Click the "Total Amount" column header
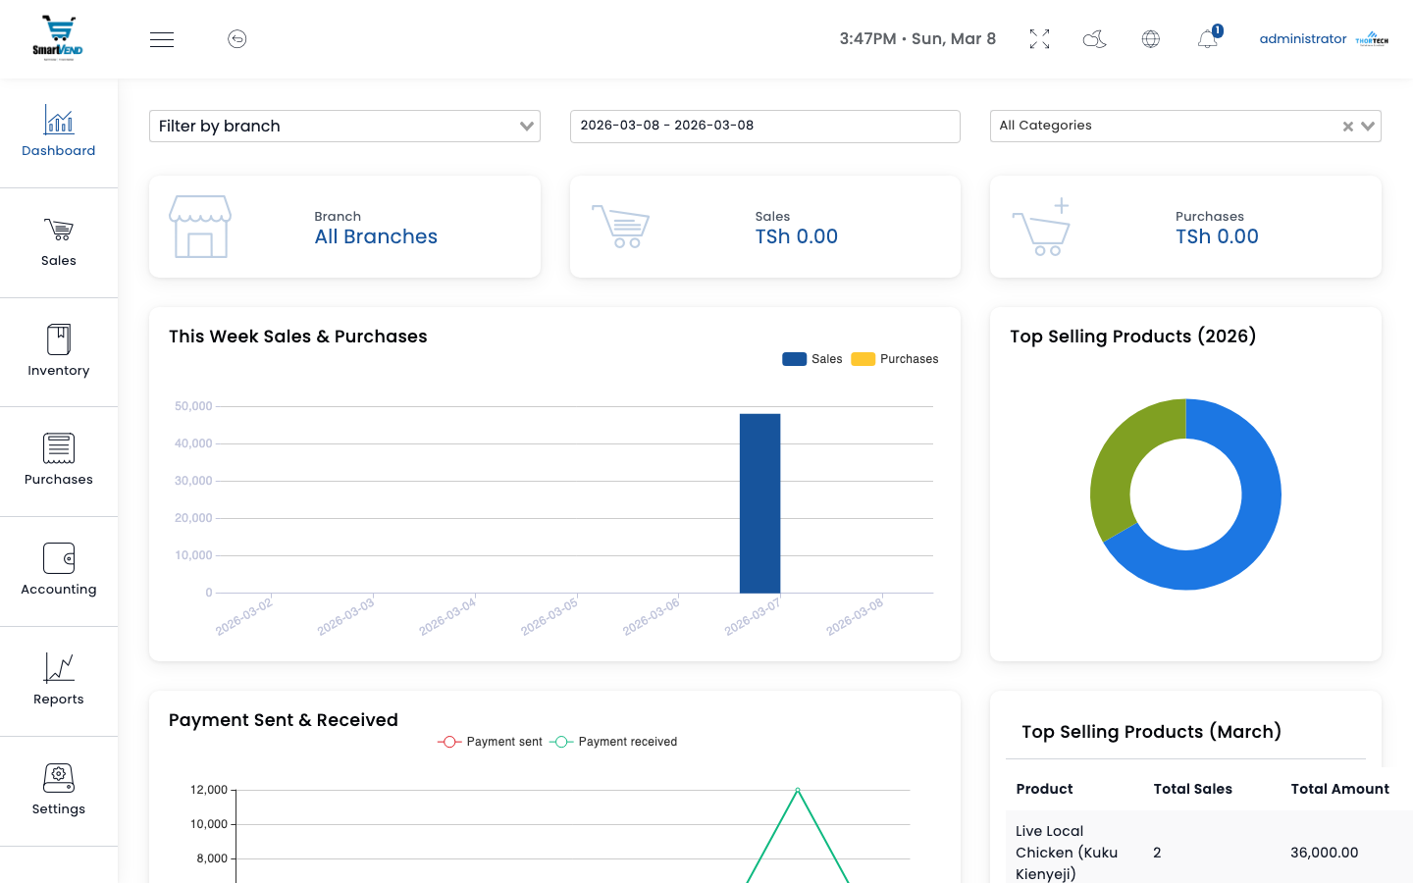Screen dimensions: 1413x883 [x=1339, y=789]
